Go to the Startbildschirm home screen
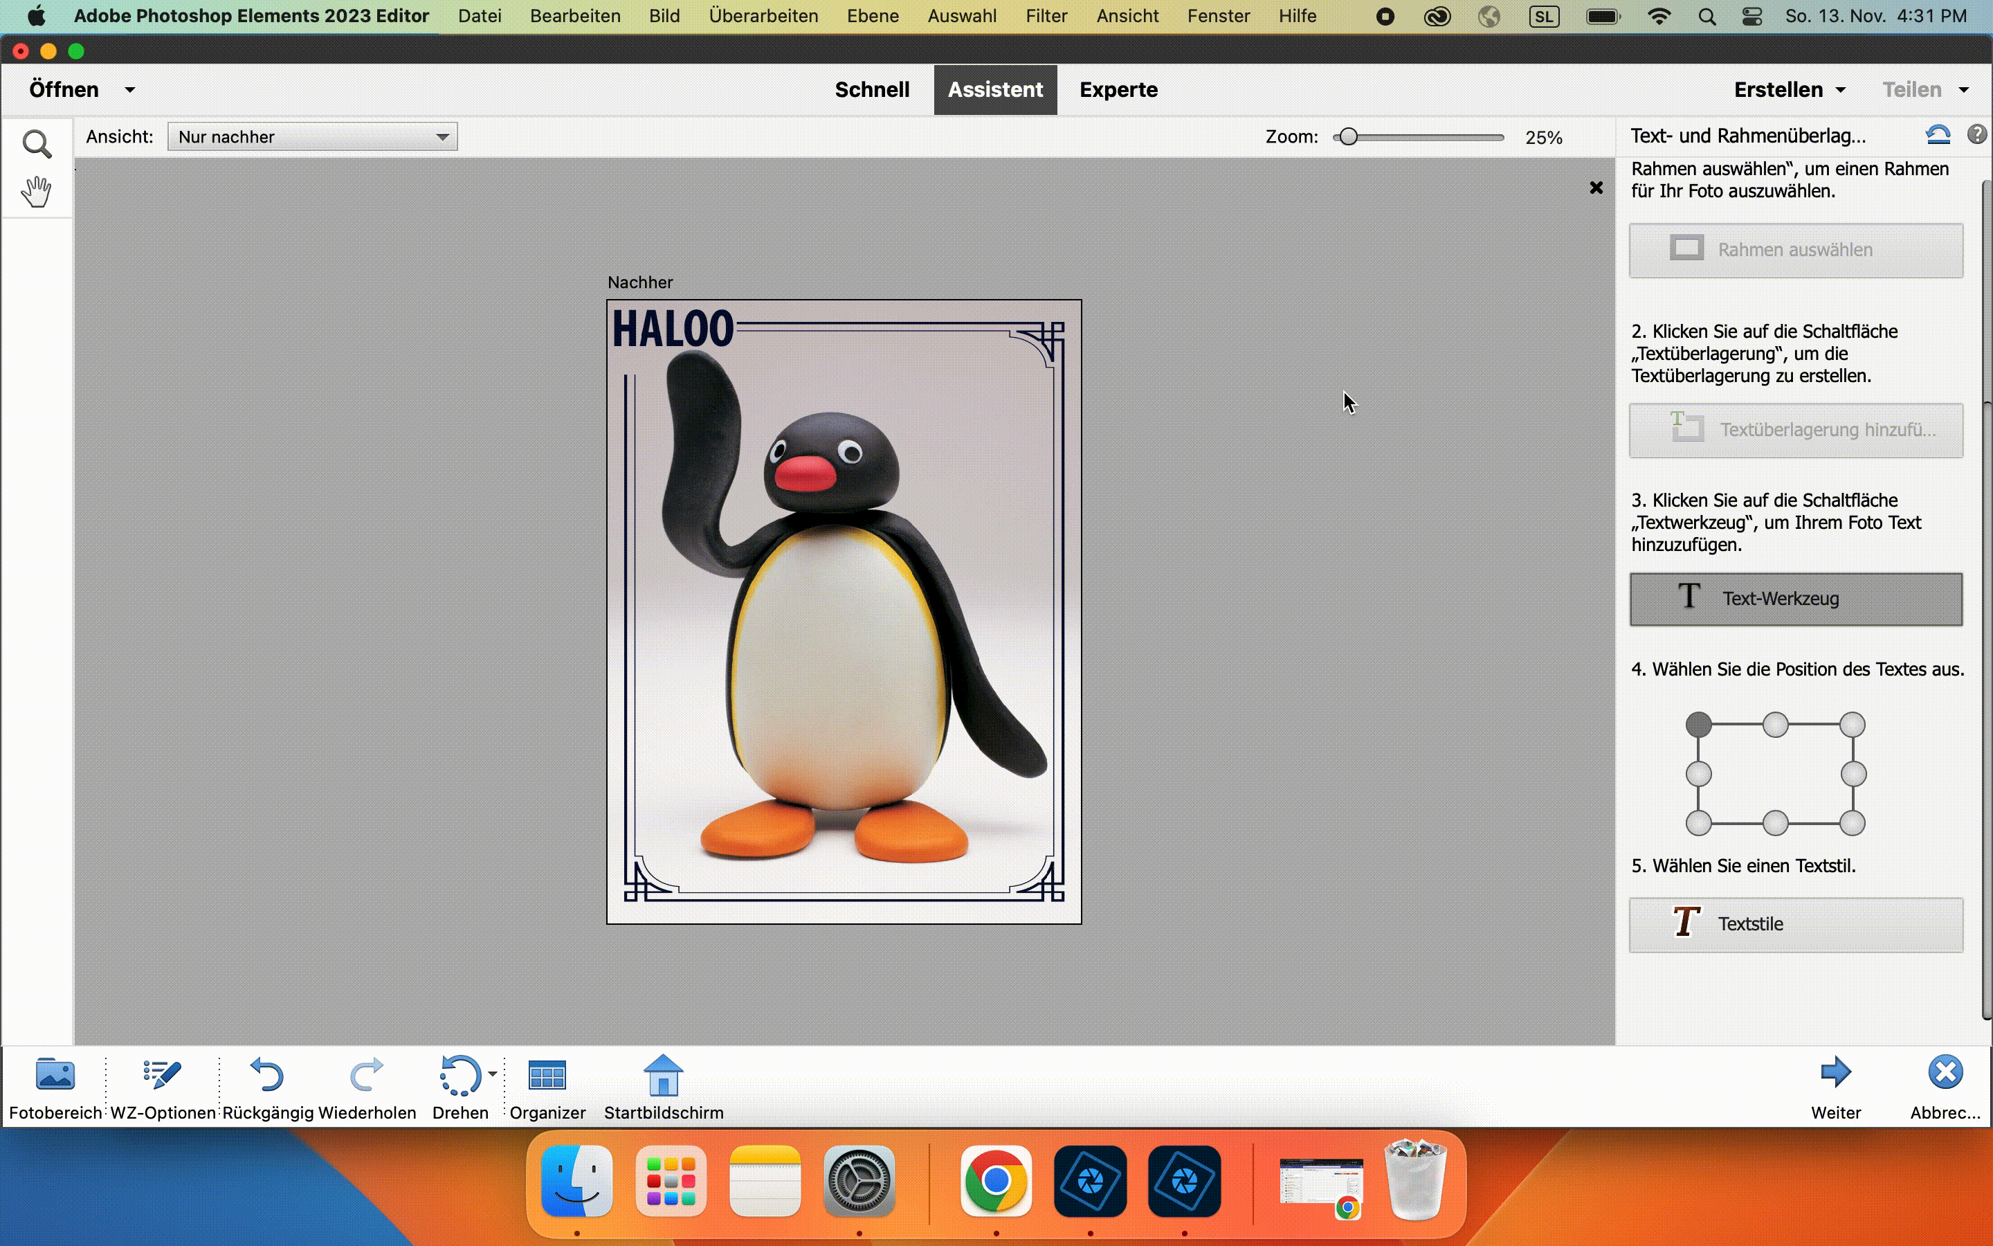The width and height of the screenshot is (1993, 1246). click(x=663, y=1074)
